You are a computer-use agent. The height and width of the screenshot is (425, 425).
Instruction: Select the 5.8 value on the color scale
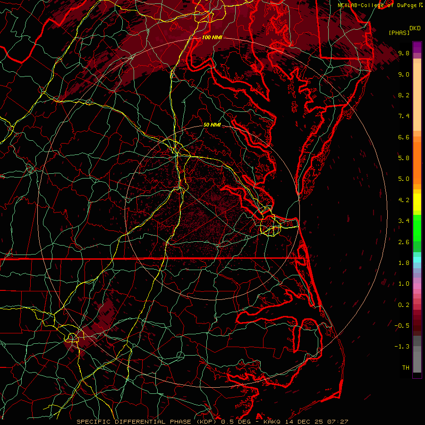(x=404, y=158)
